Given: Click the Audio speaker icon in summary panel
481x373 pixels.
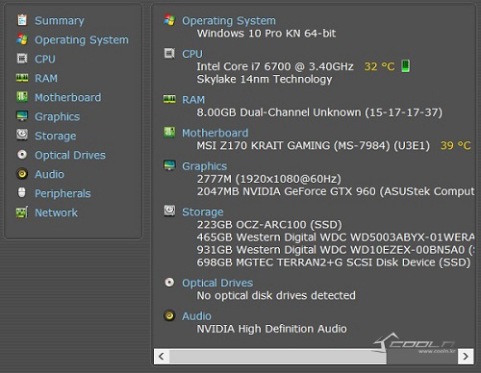Looking at the screenshot, I should [x=169, y=315].
